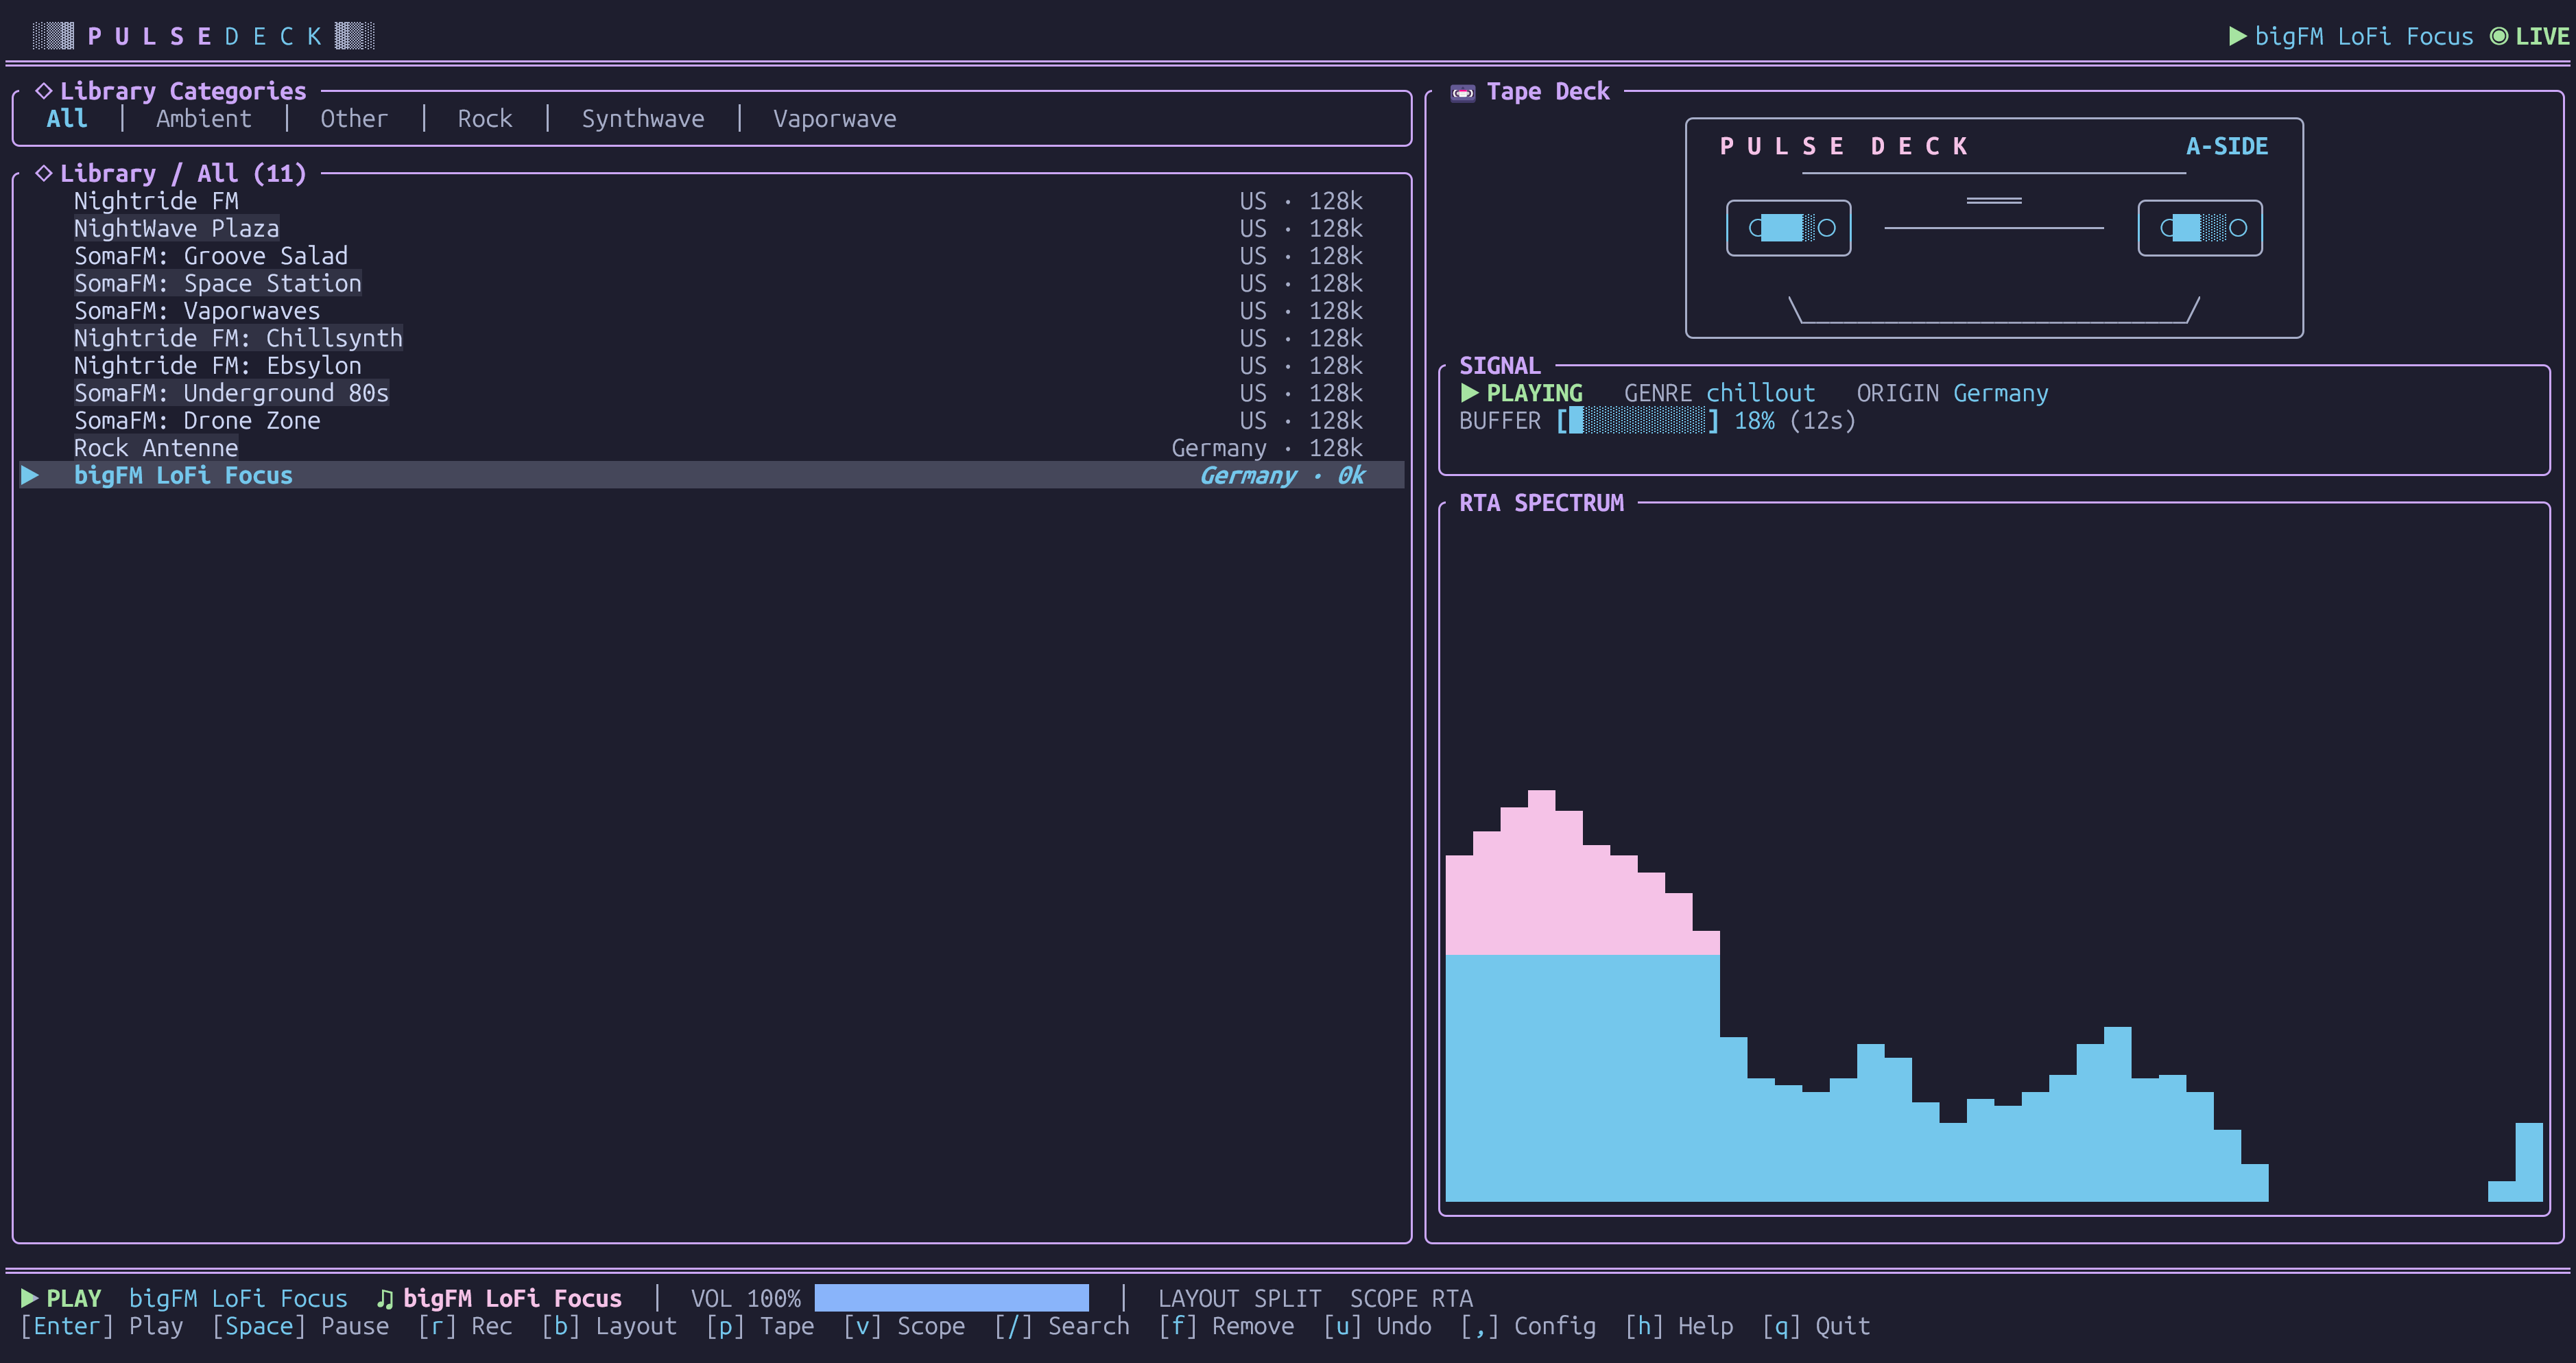
Task: Click the PLAY status icon in footer
Action: click(30, 1298)
